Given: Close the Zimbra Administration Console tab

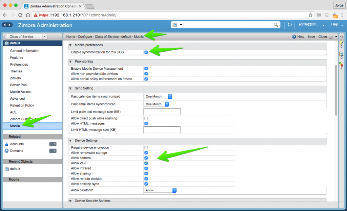Looking at the screenshot, I should tap(80, 6).
